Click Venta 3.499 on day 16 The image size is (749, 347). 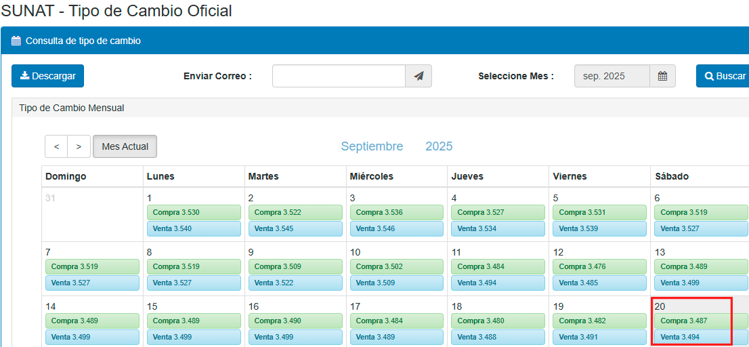click(x=295, y=338)
